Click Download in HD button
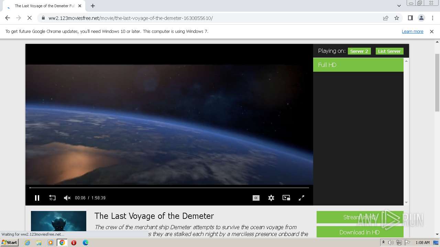 coord(360,232)
